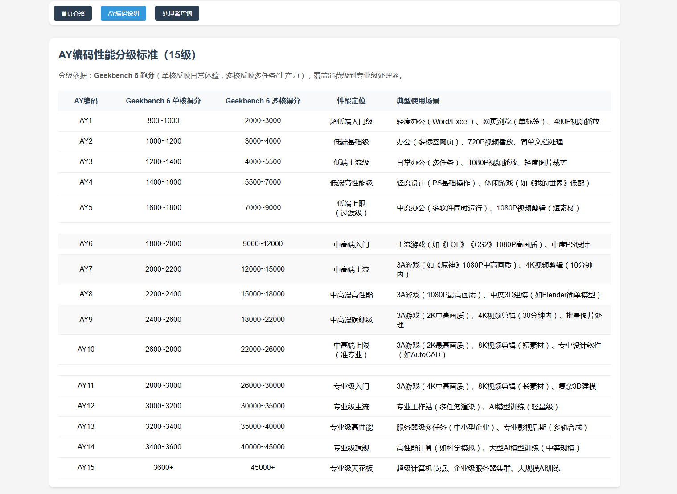677x494 pixels.
Task: Select the AY1 row code cell
Action: (86, 121)
